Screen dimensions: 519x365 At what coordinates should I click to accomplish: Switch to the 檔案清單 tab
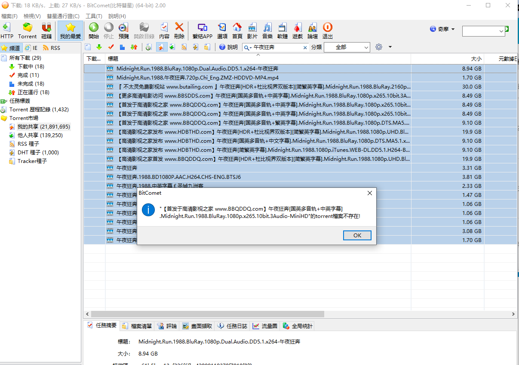click(137, 326)
